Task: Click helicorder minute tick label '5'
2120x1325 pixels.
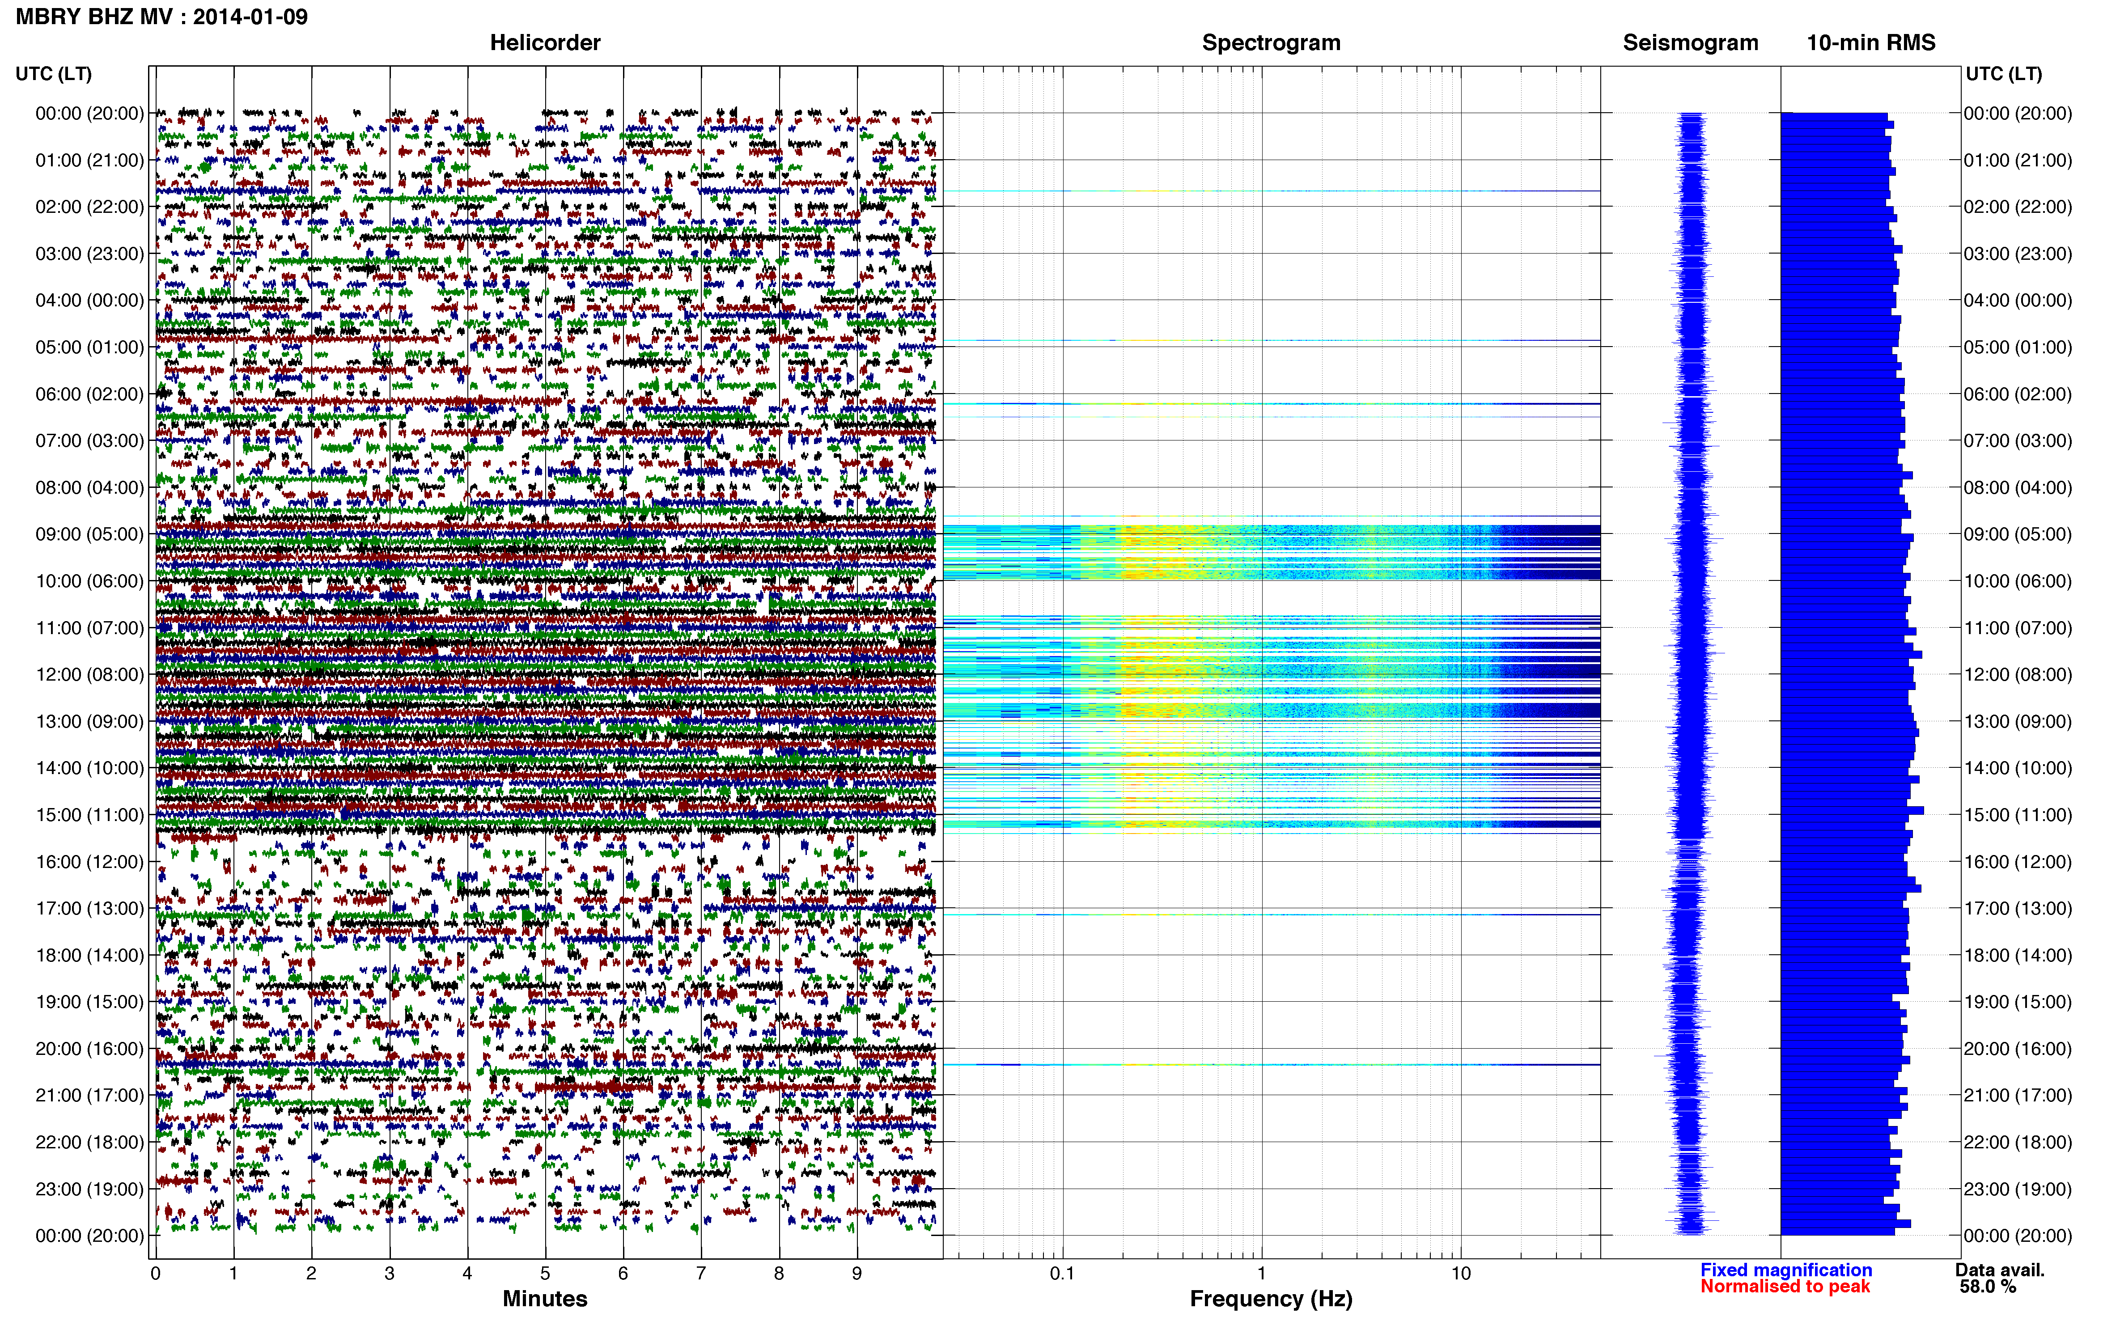Action: tap(545, 1274)
